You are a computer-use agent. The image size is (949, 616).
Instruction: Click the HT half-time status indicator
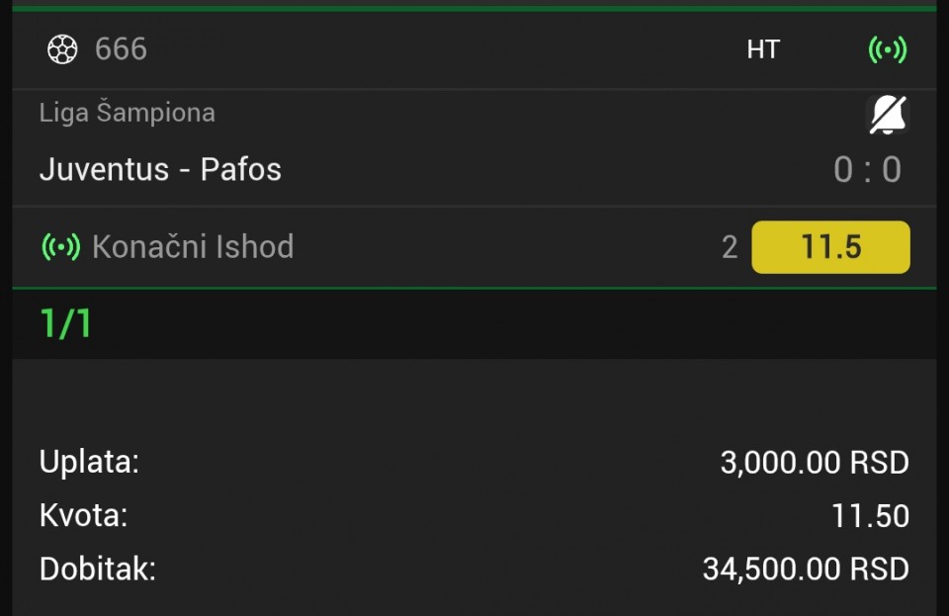click(x=763, y=49)
